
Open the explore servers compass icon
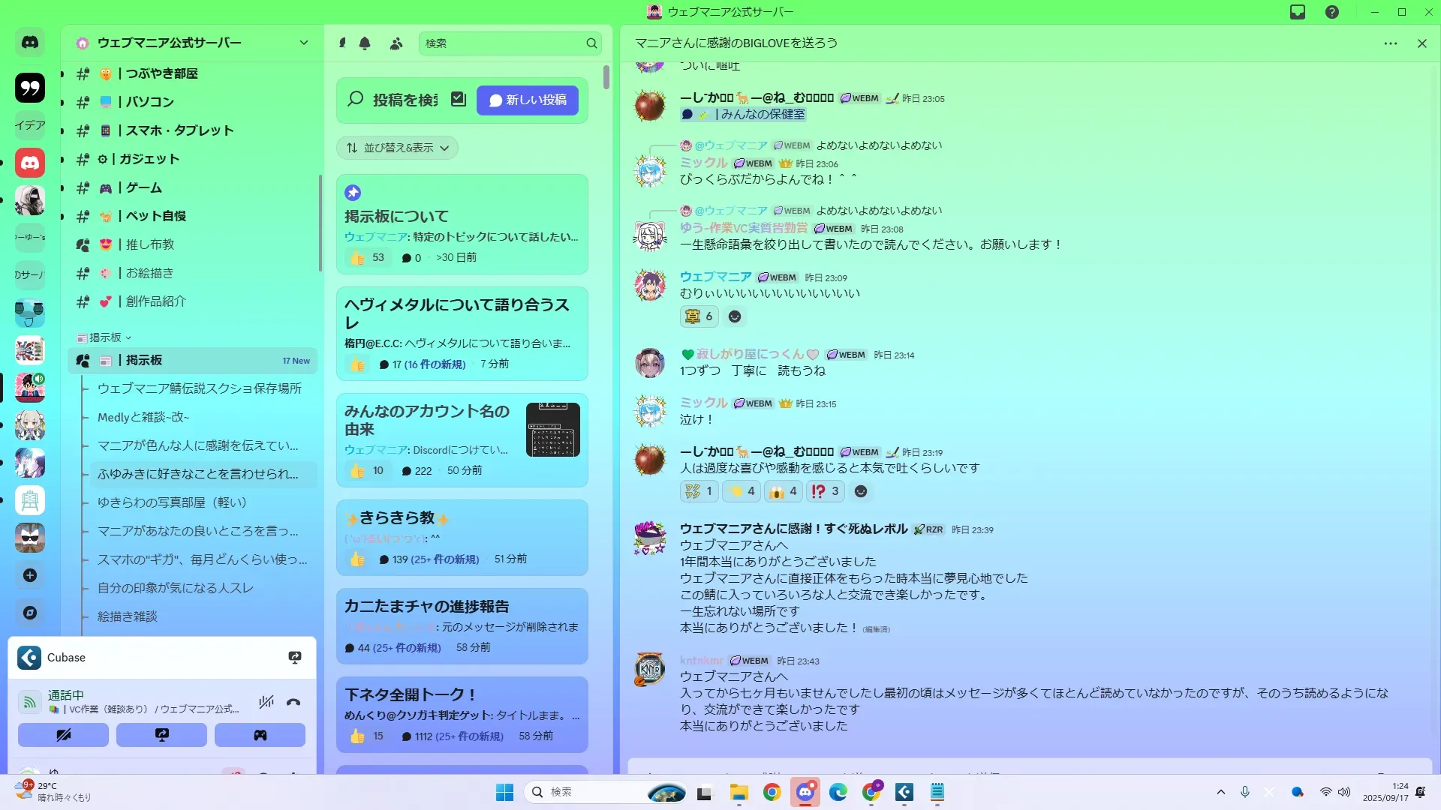click(30, 613)
